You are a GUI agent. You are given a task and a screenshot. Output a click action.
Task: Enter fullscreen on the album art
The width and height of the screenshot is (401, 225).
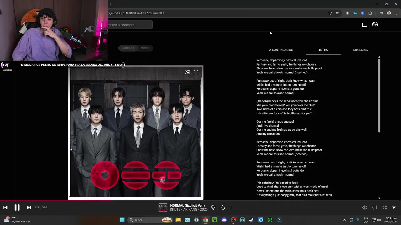tap(196, 72)
